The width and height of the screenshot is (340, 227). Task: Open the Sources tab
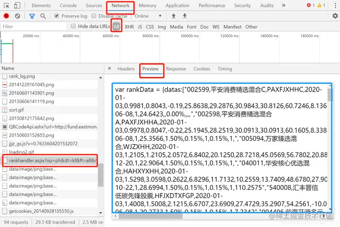[93, 5]
